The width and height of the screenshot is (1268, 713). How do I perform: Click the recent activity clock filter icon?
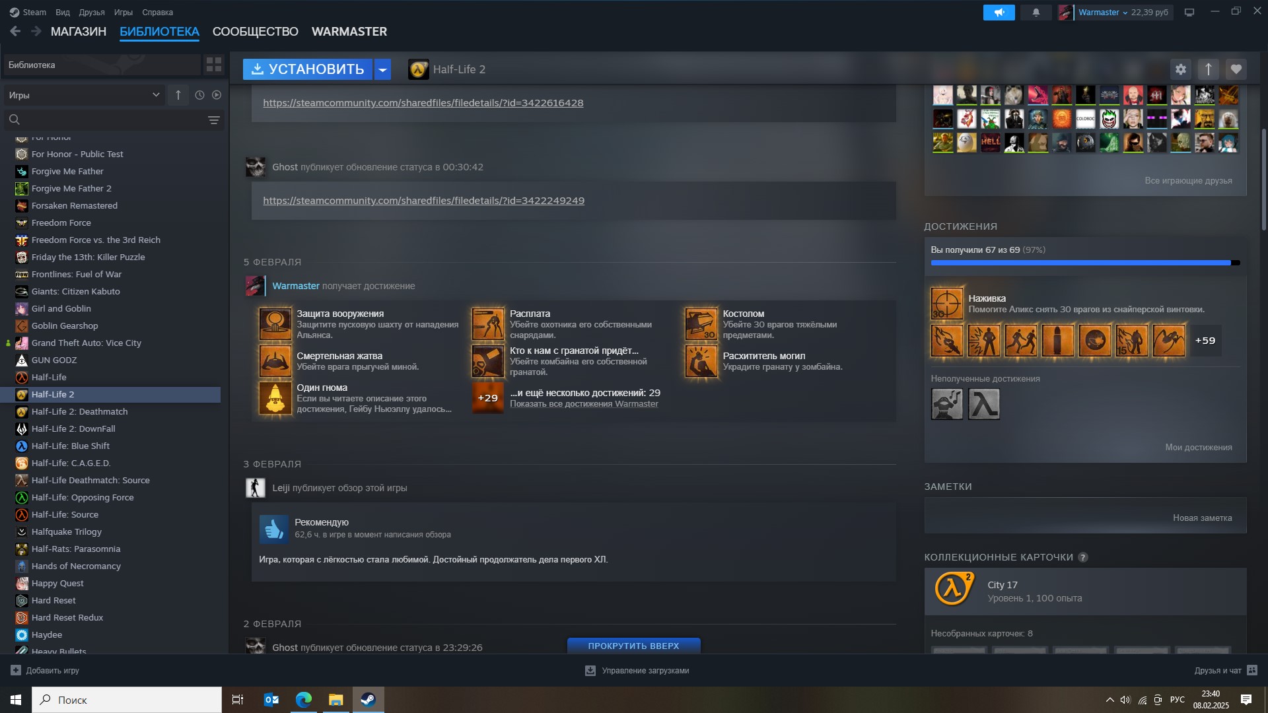199,95
